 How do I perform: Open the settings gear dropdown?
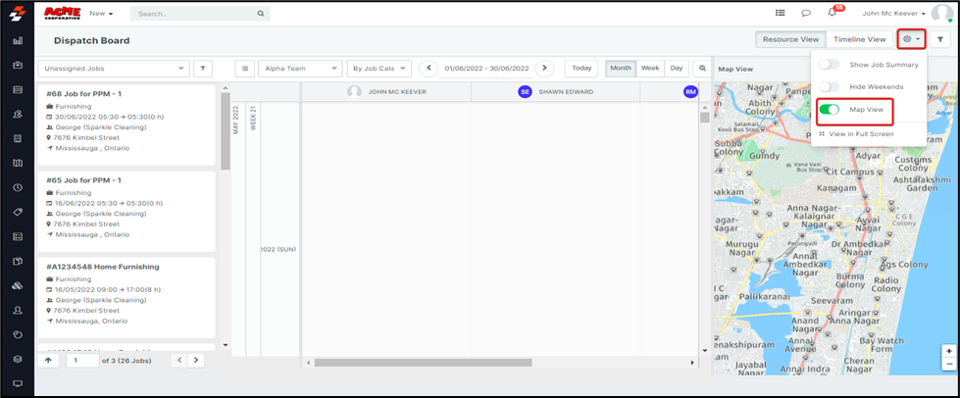click(x=911, y=39)
